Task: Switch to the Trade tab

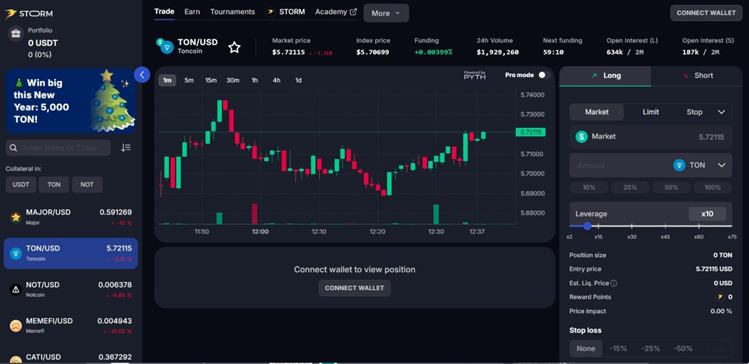Action: click(x=164, y=12)
